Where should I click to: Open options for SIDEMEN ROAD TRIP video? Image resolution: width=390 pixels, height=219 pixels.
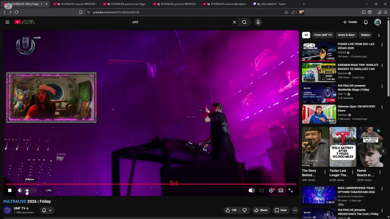point(382,65)
